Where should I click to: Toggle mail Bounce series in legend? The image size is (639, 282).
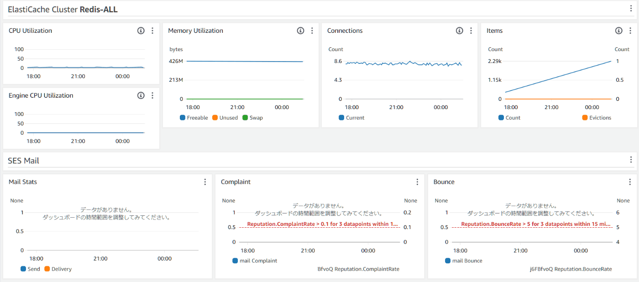coord(464,261)
